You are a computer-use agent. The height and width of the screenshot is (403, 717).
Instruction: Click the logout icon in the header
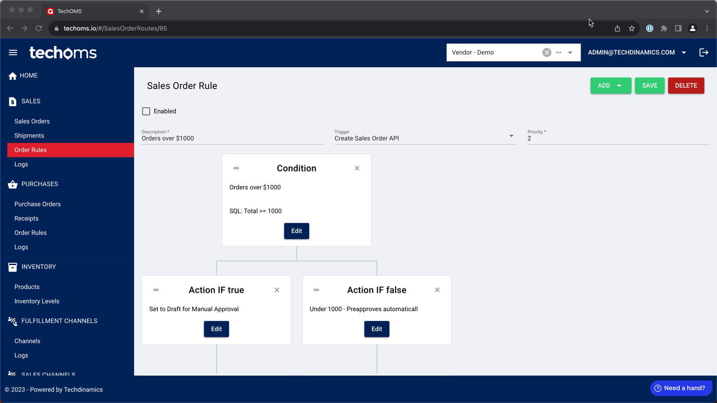(704, 52)
